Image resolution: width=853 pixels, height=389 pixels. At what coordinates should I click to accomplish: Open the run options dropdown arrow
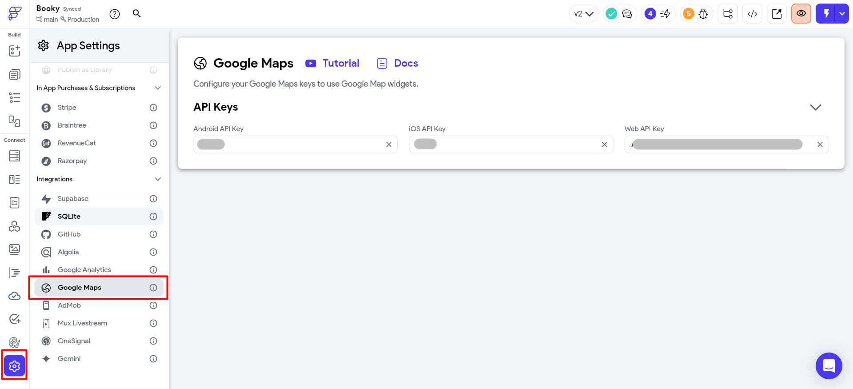pyautogui.click(x=842, y=14)
